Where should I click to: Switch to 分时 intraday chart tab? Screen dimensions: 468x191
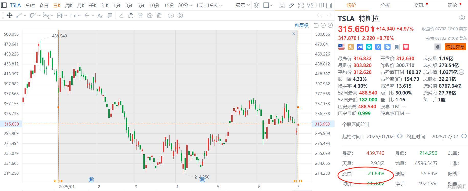point(30,5)
